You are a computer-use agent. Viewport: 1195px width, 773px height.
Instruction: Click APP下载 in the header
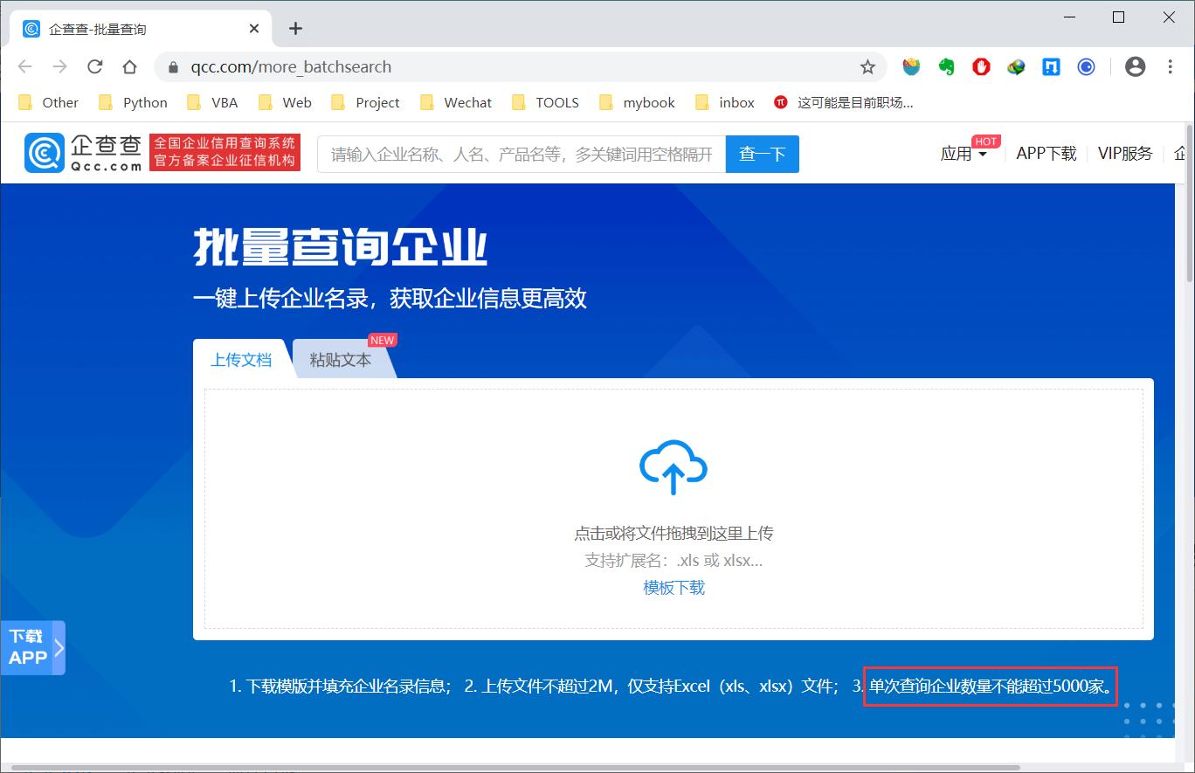[1046, 154]
